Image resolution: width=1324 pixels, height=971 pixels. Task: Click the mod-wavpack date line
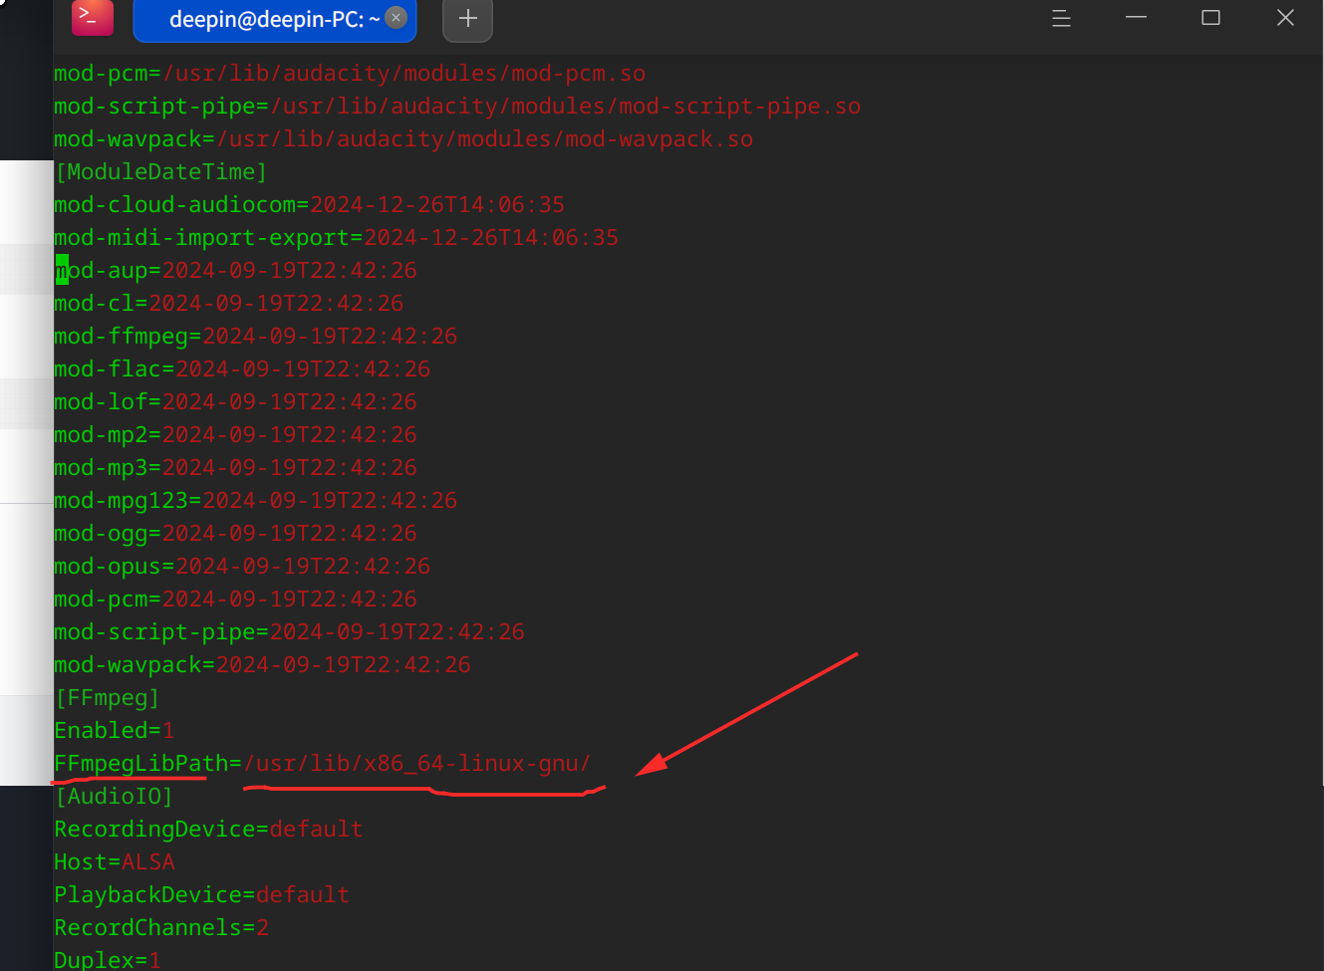pos(262,664)
